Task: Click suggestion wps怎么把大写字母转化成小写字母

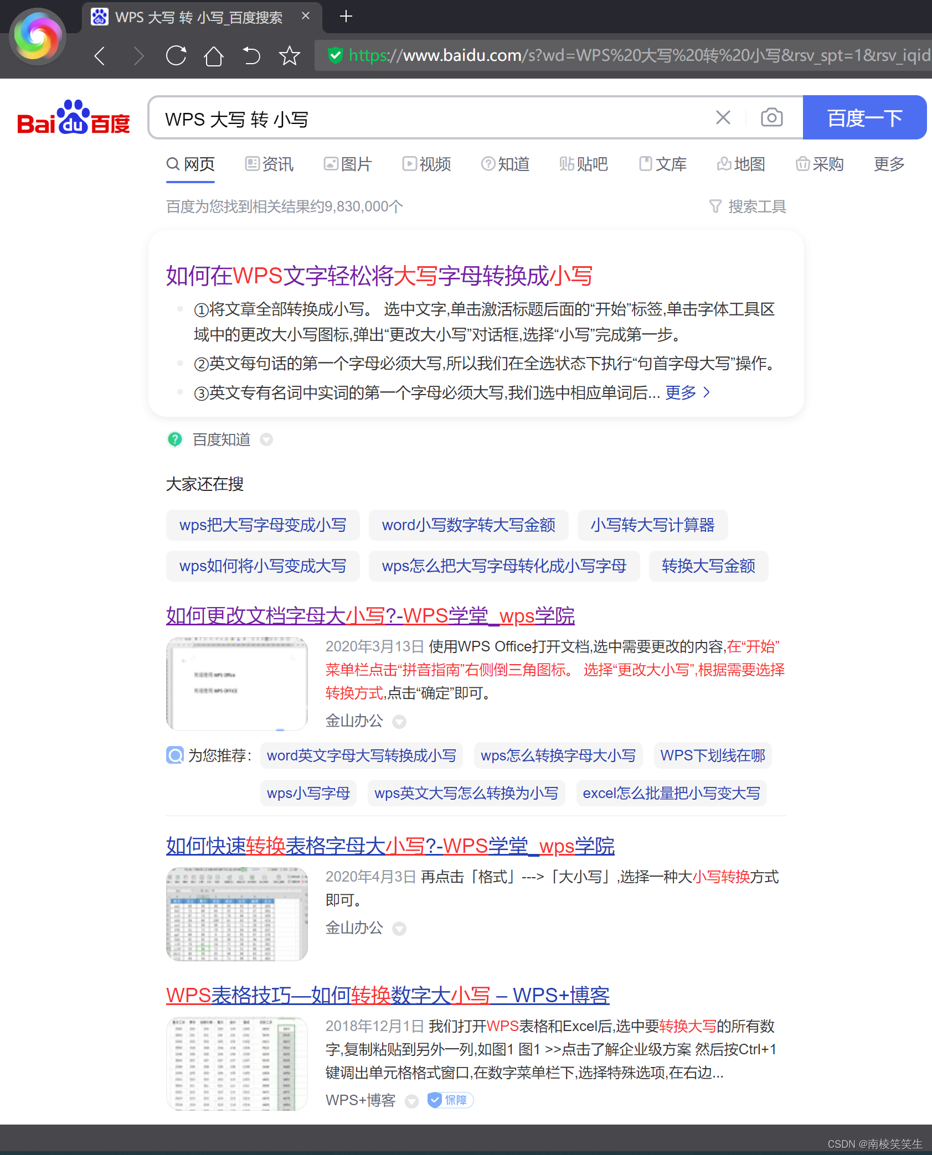Action: pos(504,566)
